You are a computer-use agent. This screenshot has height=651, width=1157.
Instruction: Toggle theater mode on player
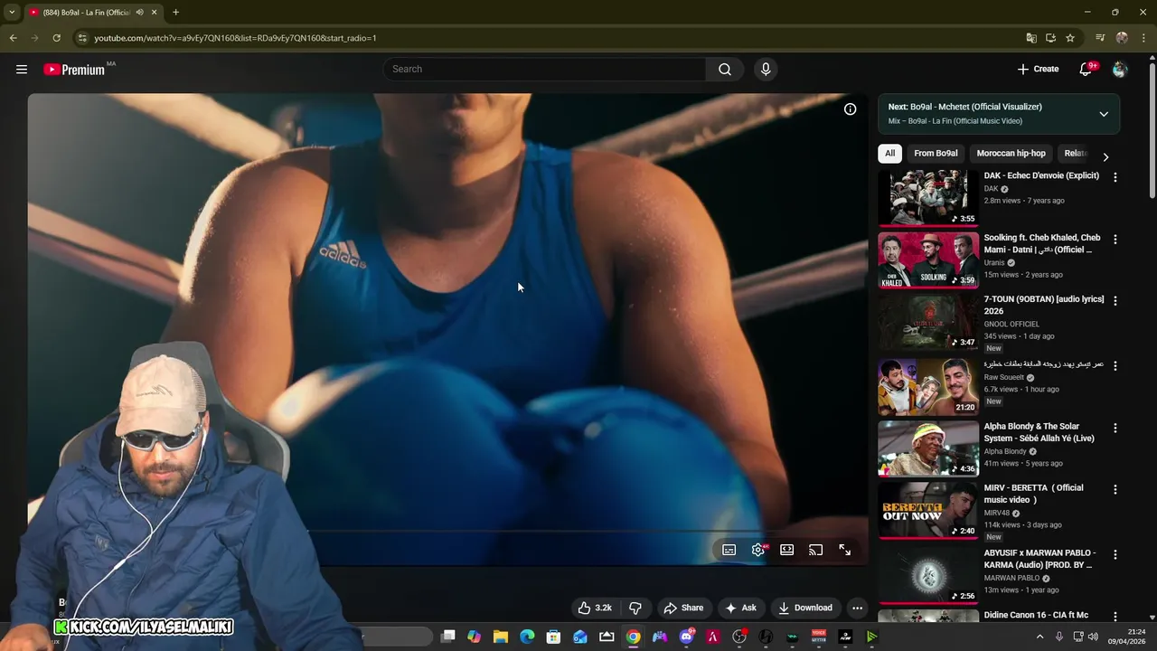tap(787, 550)
